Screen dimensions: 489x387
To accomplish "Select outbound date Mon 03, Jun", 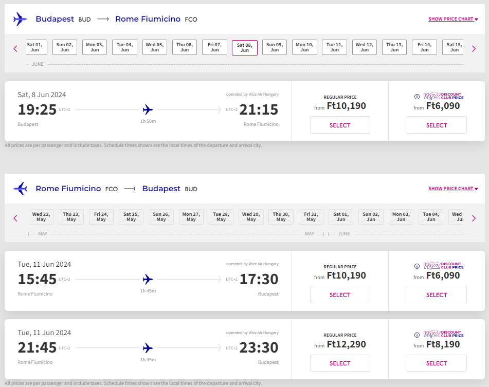I will tap(95, 47).
